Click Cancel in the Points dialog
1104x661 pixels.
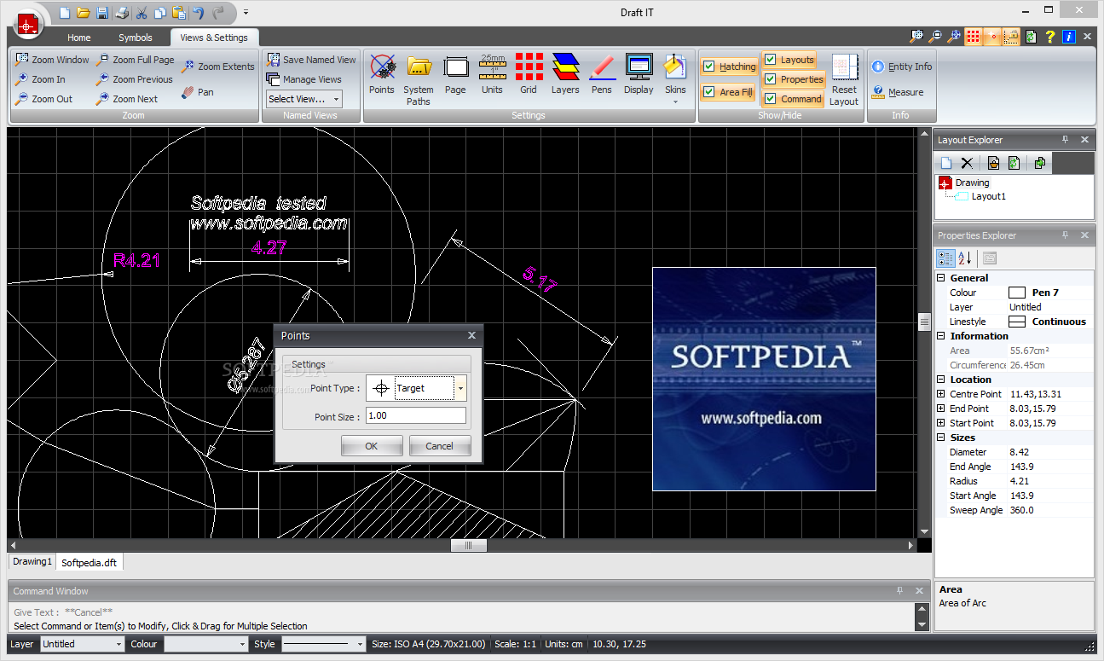point(440,446)
